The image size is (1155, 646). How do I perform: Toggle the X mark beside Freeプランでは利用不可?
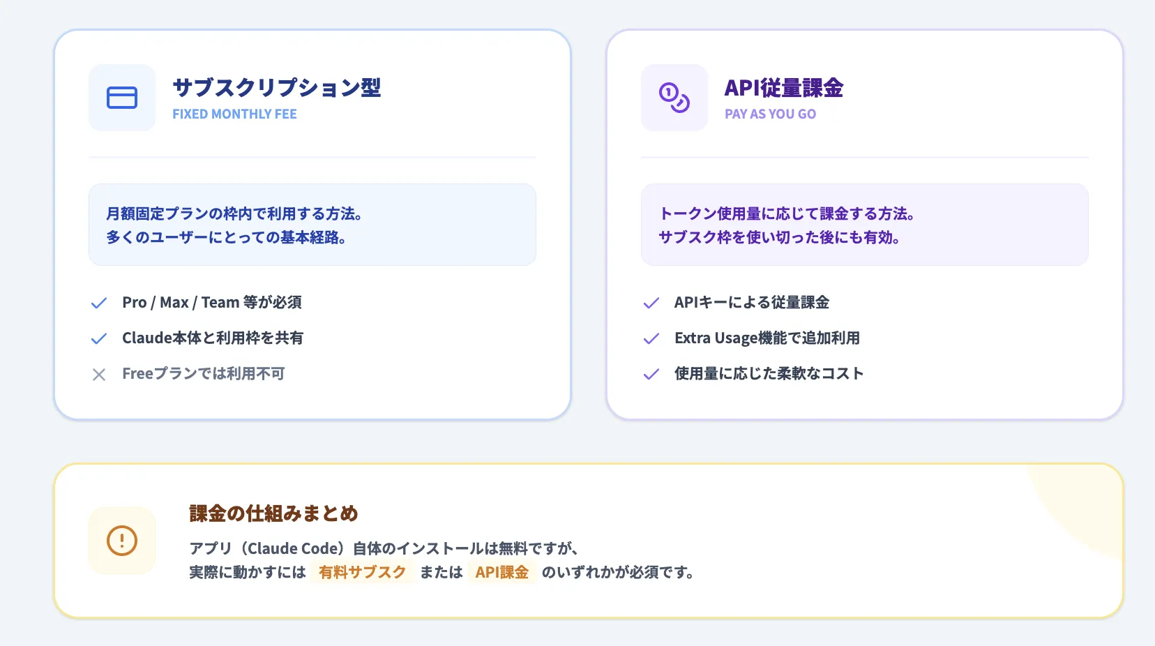point(98,374)
